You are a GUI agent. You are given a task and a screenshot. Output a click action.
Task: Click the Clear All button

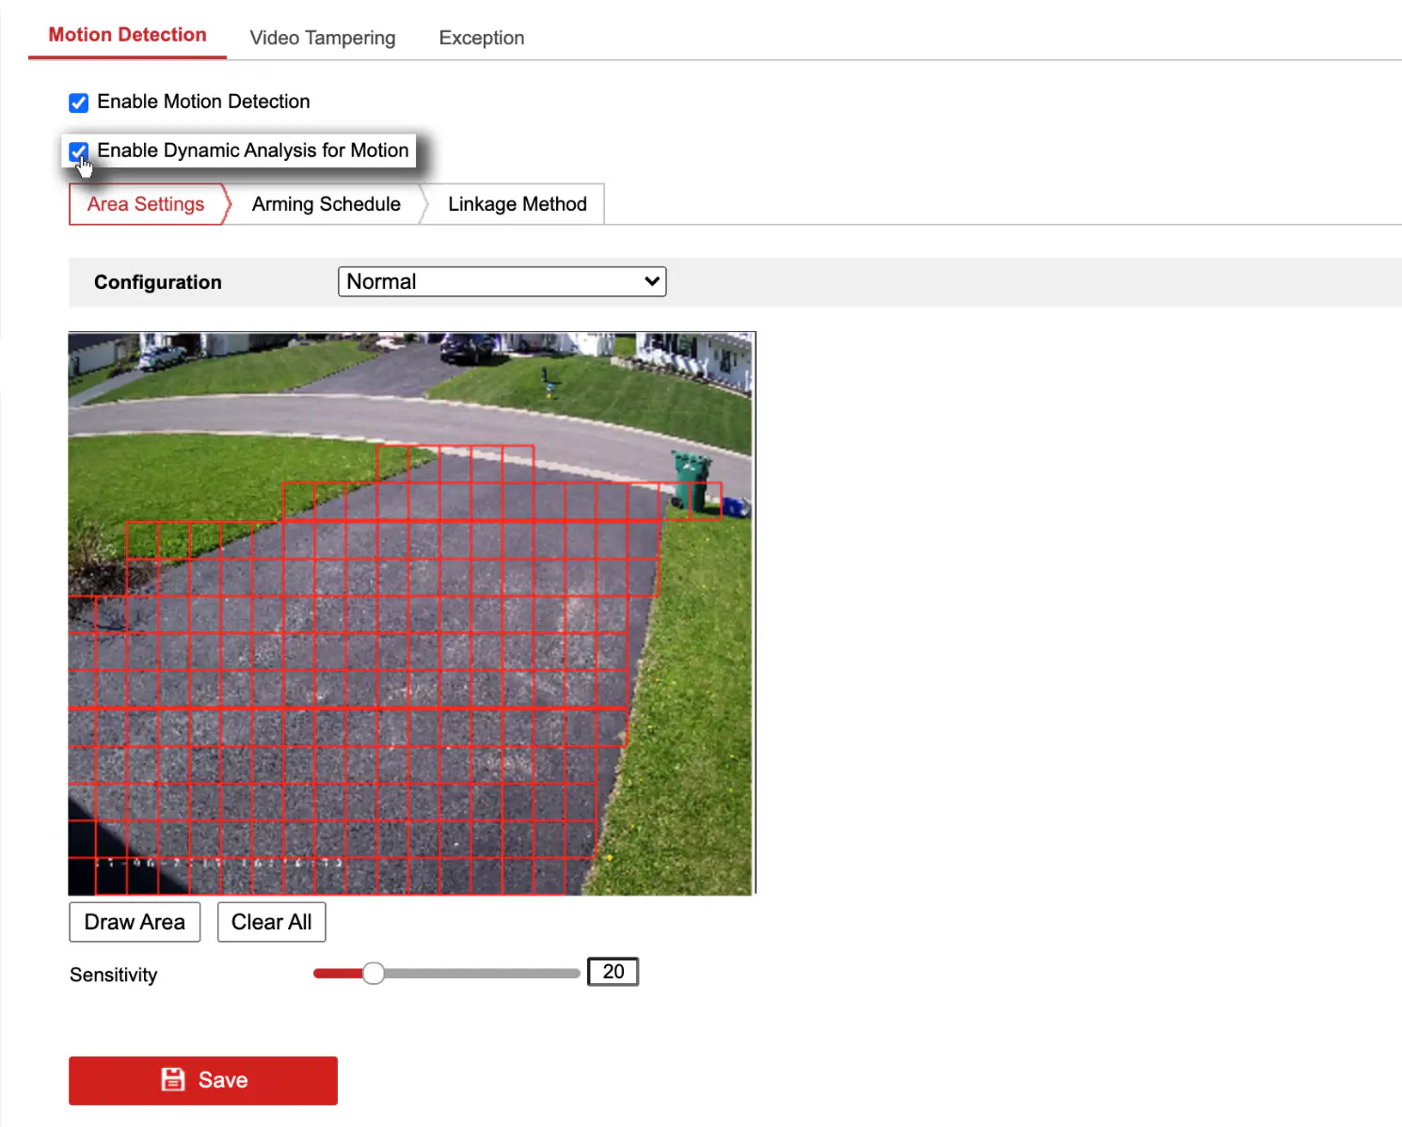click(272, 922)
